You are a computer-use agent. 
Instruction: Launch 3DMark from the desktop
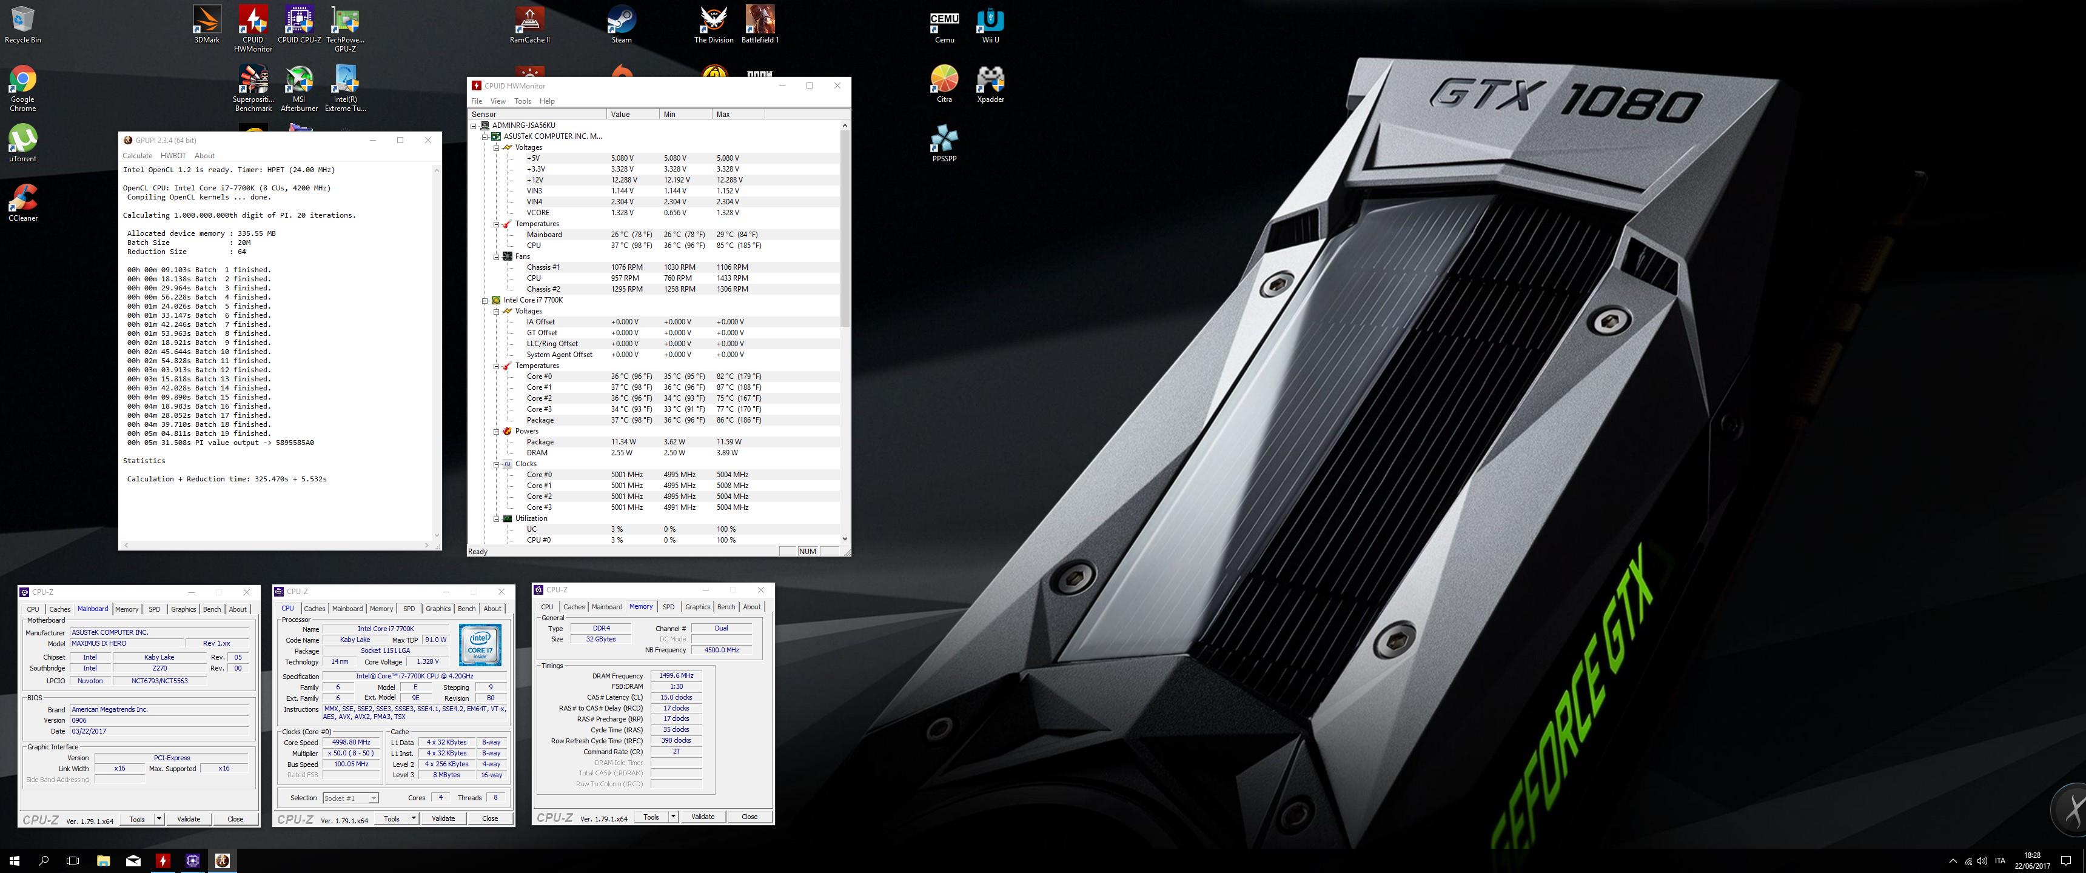coord(207,24)
